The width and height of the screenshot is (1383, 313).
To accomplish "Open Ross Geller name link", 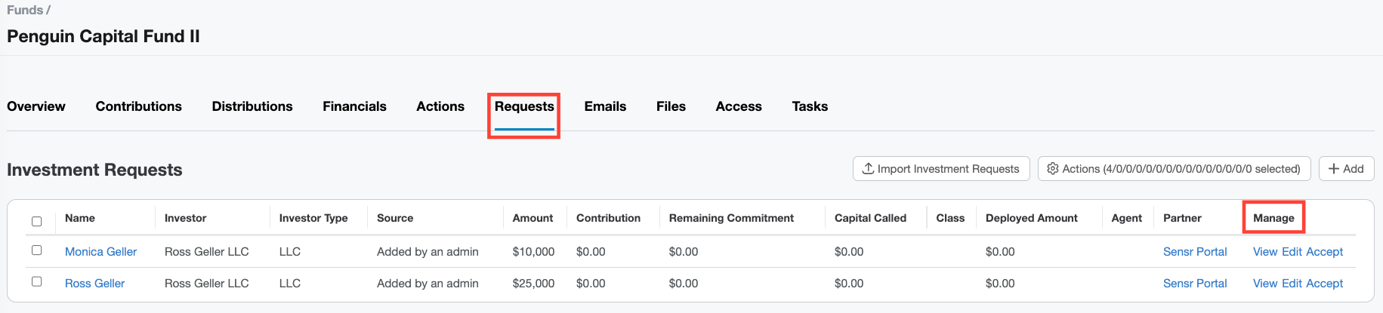I will (x=94, y=284).
